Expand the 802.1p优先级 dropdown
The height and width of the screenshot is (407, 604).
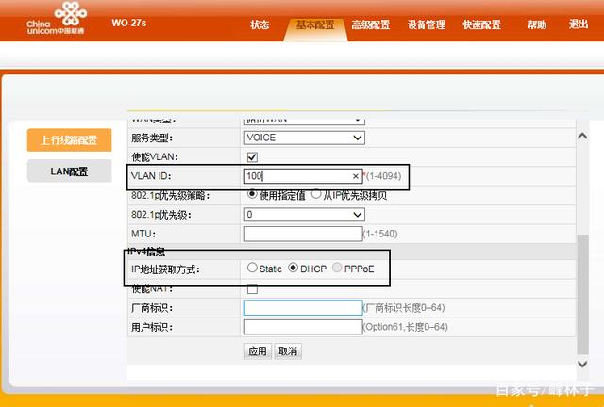click(304, 214)
